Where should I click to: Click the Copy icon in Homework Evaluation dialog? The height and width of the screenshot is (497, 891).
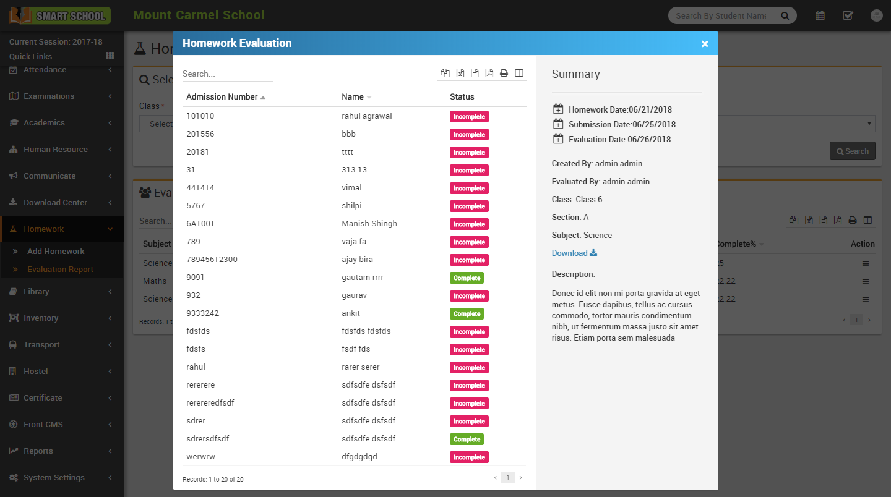[x=445, y=73]
